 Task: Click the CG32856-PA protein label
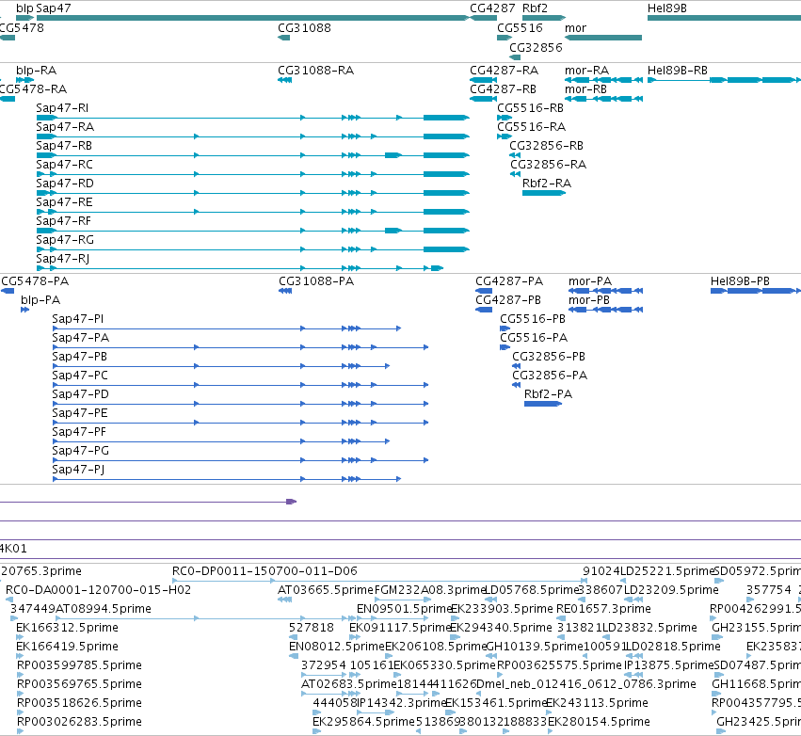(550, 376)
